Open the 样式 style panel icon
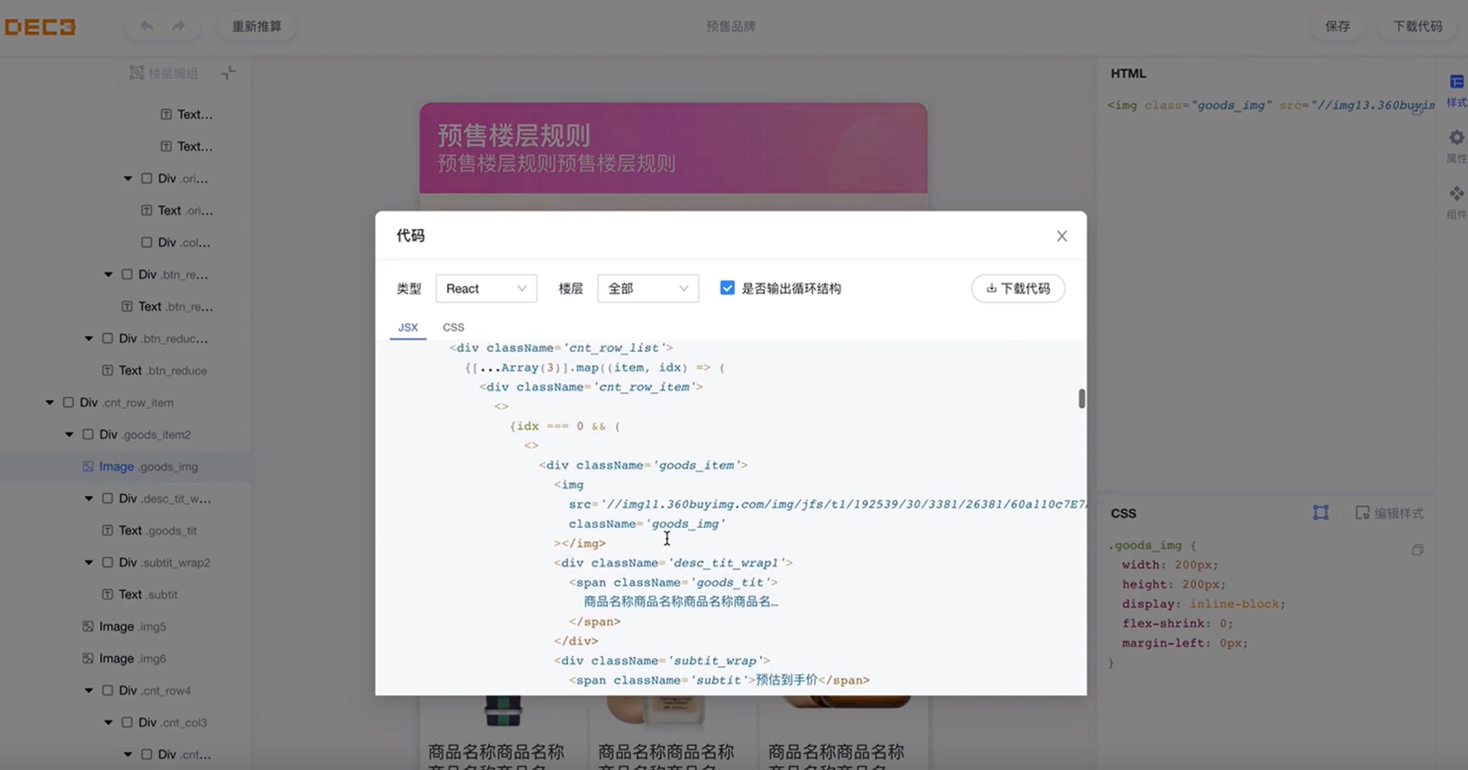Viewport: 1468px width, 770px height. pos(1456,82)
